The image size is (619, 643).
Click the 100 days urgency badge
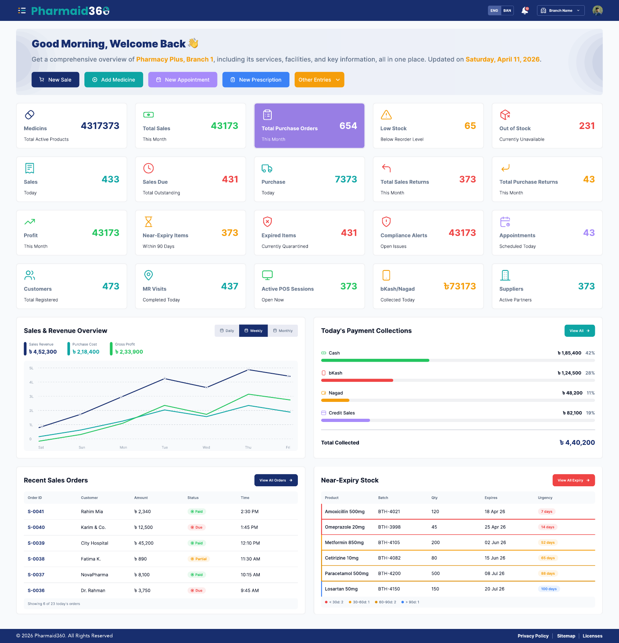549,589
